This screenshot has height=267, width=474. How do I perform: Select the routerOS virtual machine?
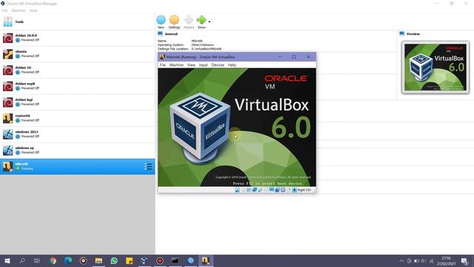point(77,118)
